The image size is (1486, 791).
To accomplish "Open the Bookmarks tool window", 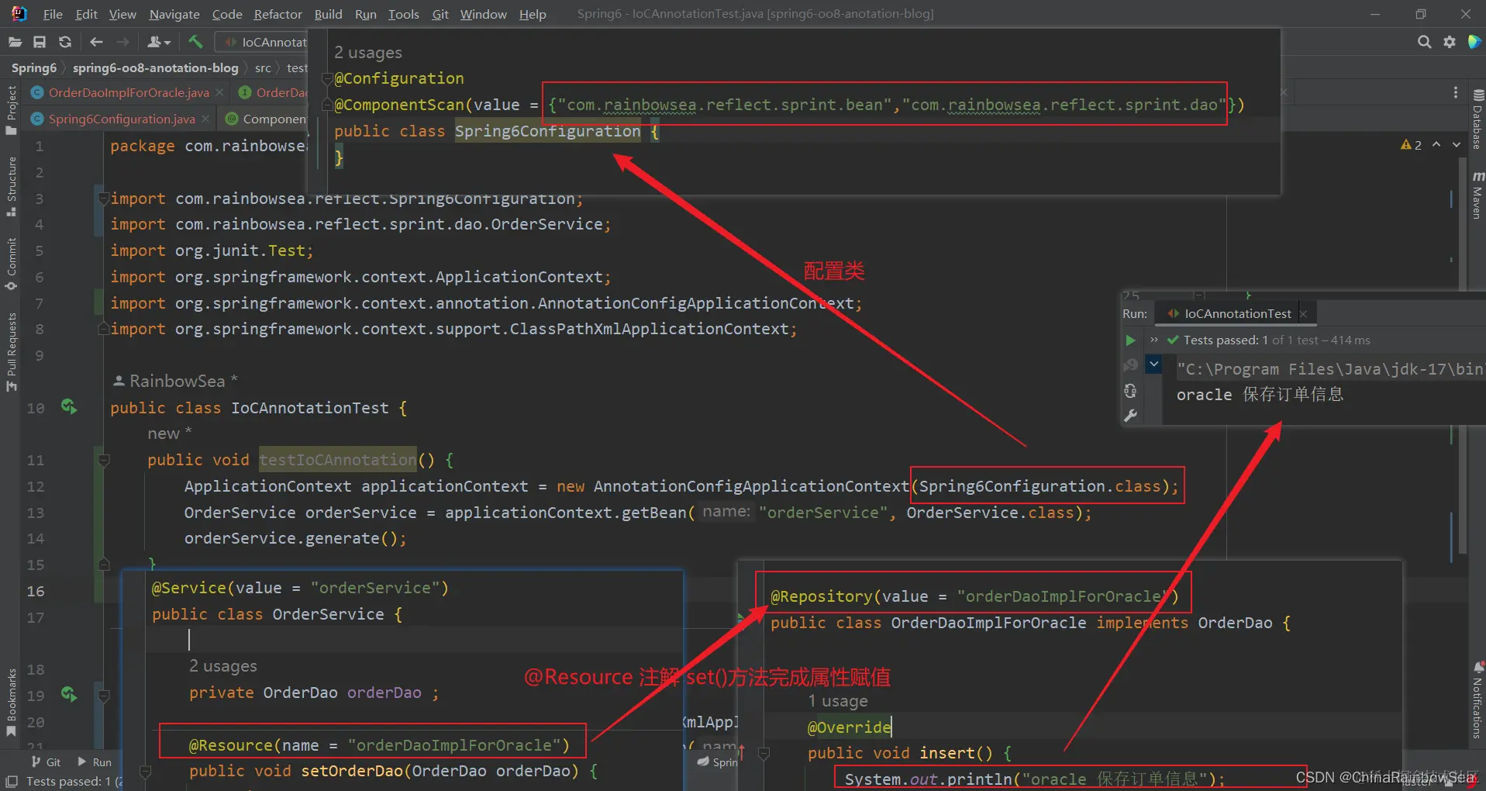I will click(11, 702).
